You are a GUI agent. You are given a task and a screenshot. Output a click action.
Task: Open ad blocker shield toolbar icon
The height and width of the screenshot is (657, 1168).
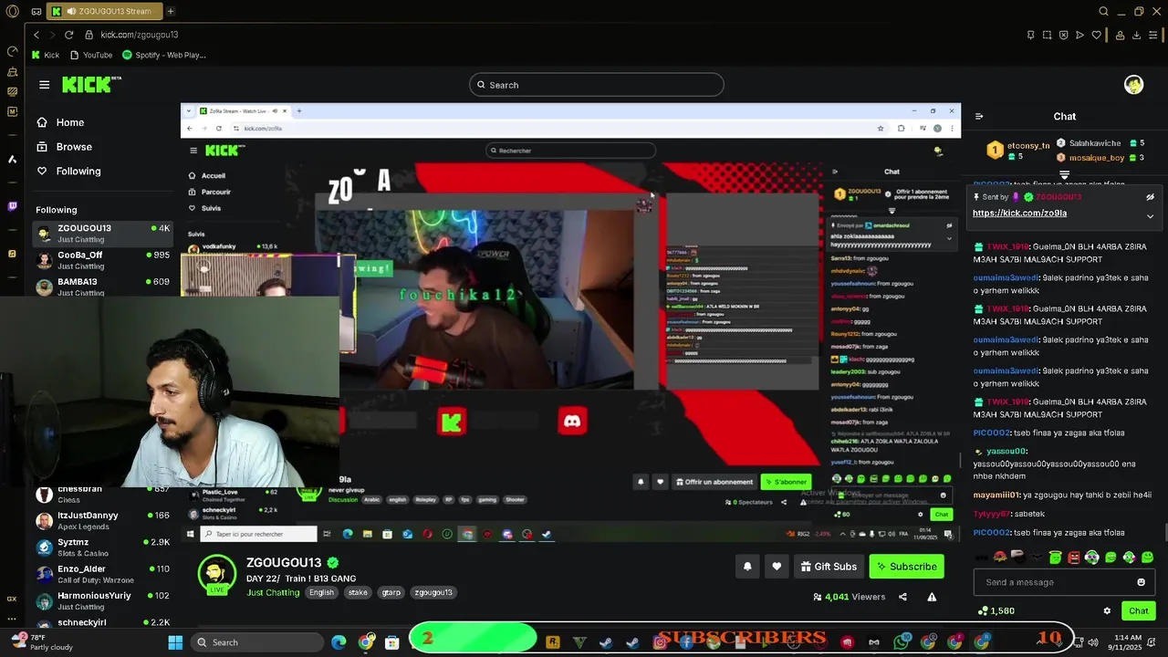[x=1063, y=35]
